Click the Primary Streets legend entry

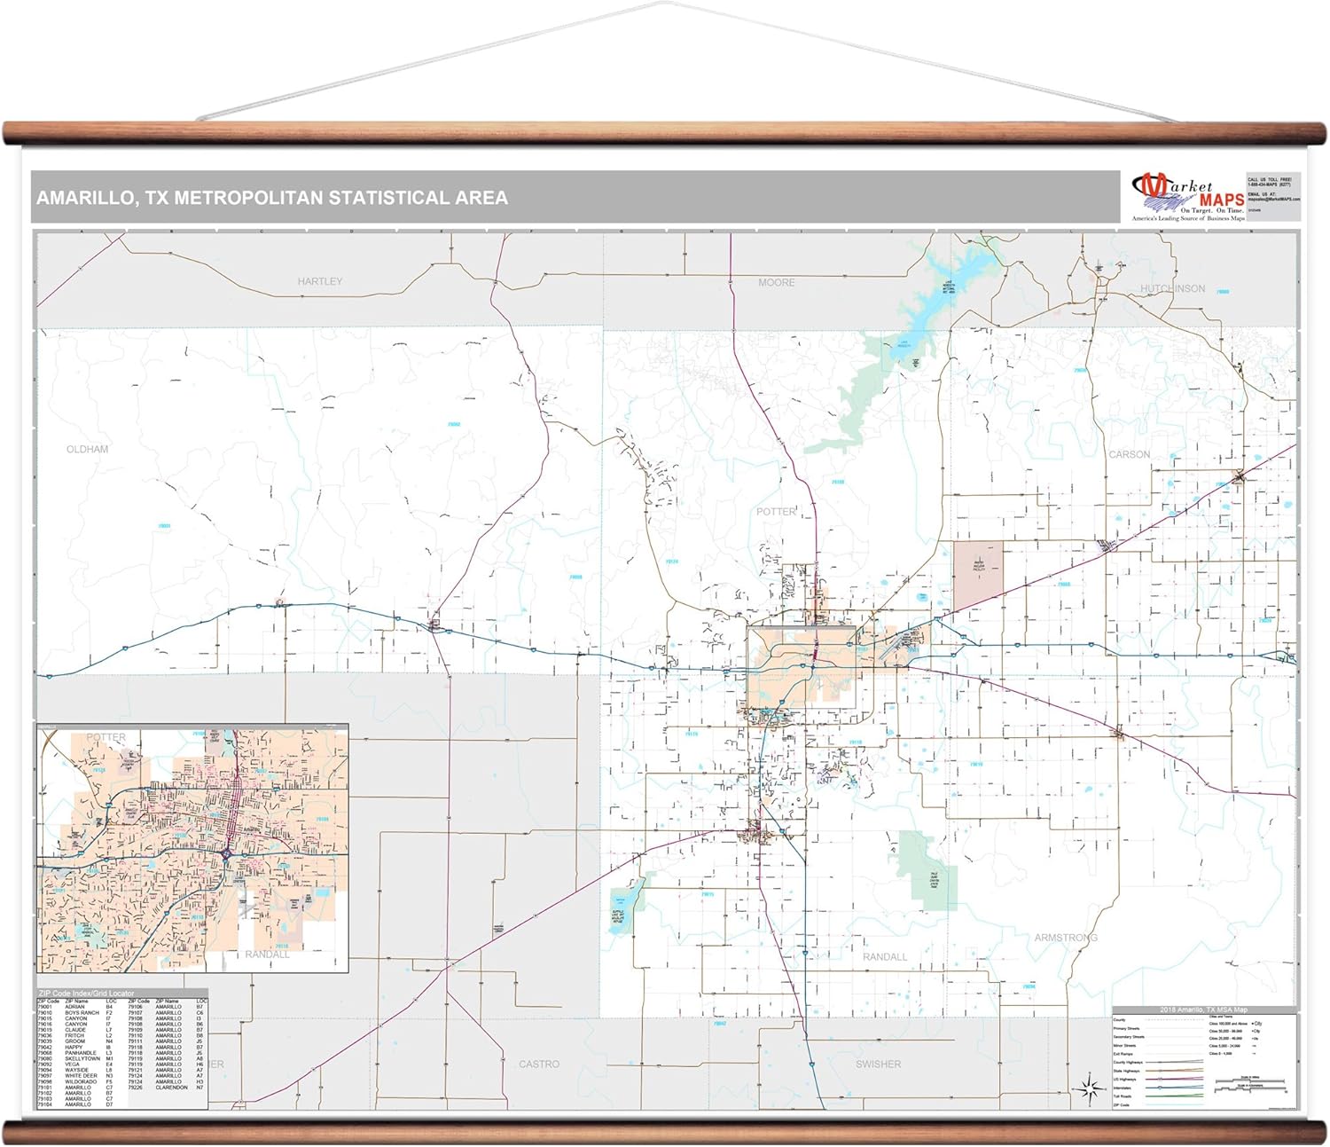tap(1158, 1028)
